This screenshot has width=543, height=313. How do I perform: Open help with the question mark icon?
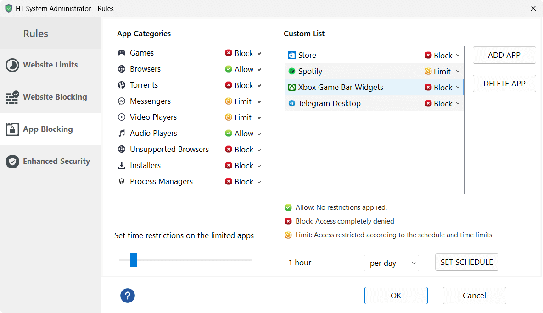[x=128, y=296]
